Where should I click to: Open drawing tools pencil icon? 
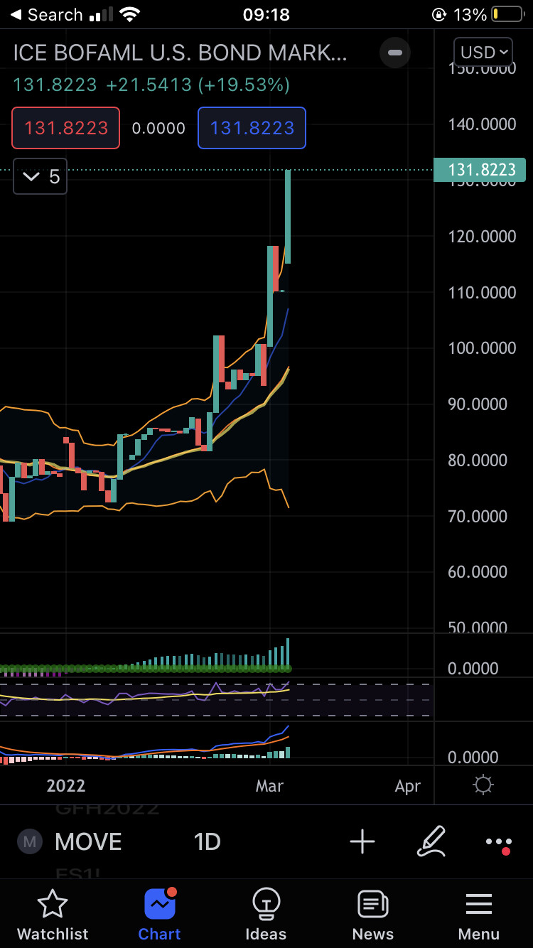pyautogui.click(x=431, y=841)
